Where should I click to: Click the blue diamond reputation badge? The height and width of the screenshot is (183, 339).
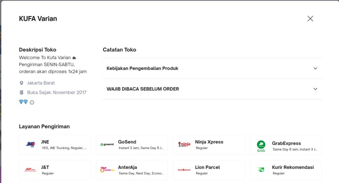pyautogui.click(x=23, y=101)
